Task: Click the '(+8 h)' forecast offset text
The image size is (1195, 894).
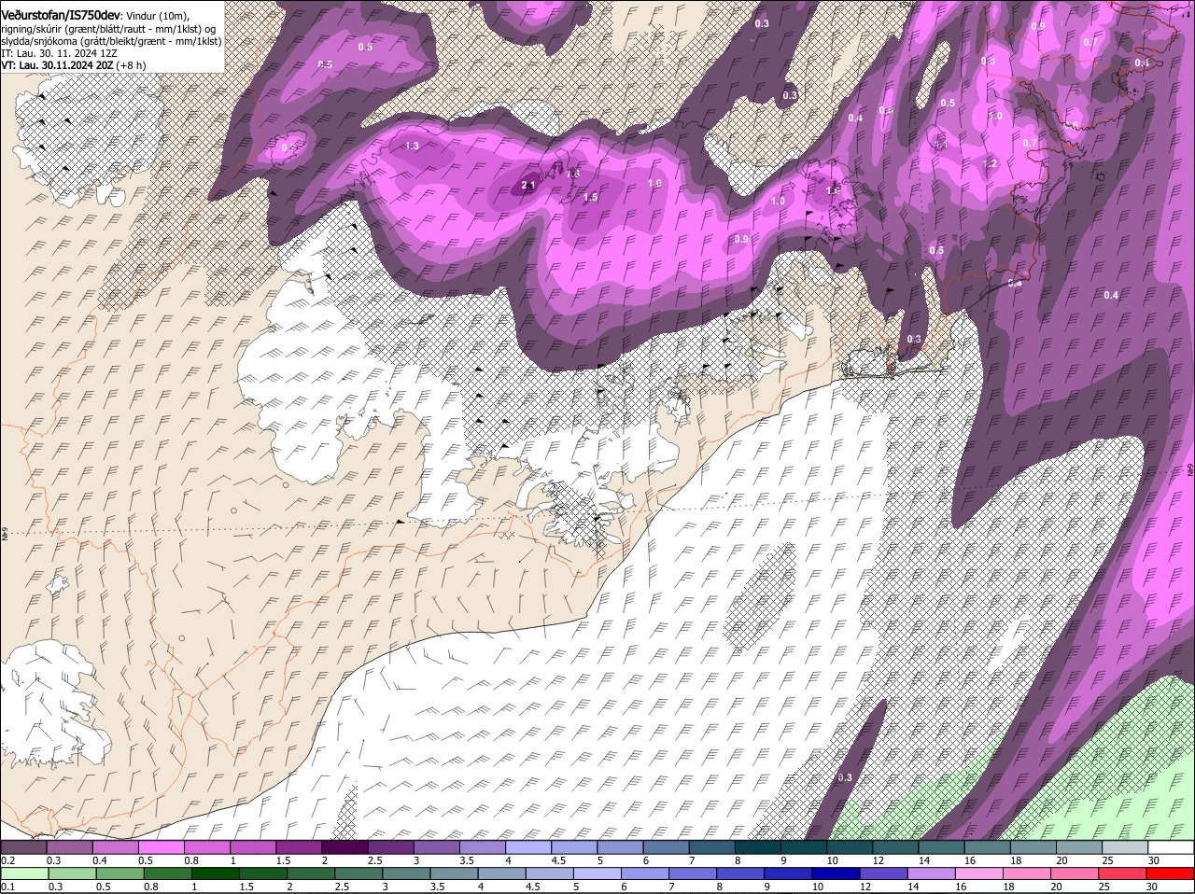Action: [132, 65]
